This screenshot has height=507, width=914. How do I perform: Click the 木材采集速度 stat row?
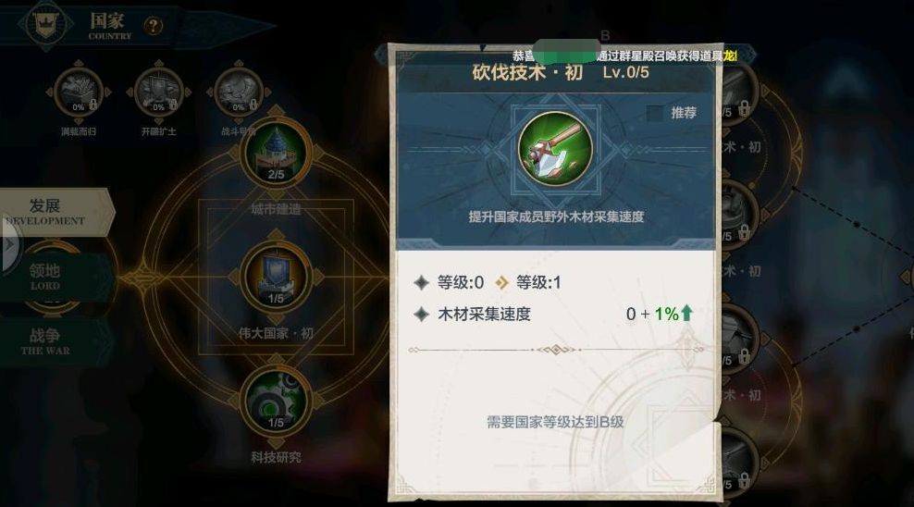[x=554, y=315]
